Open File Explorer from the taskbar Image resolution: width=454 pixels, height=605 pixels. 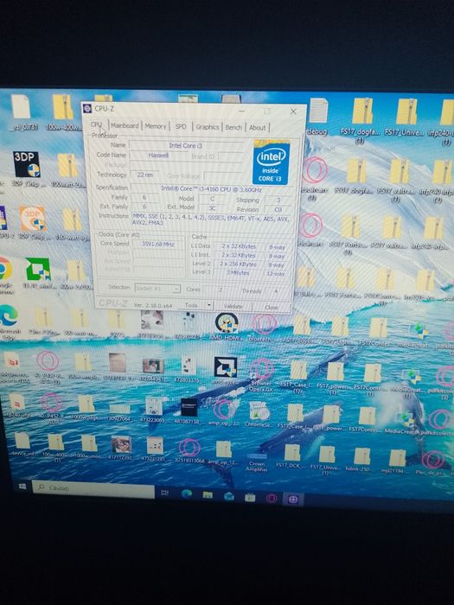pos(208,494)
